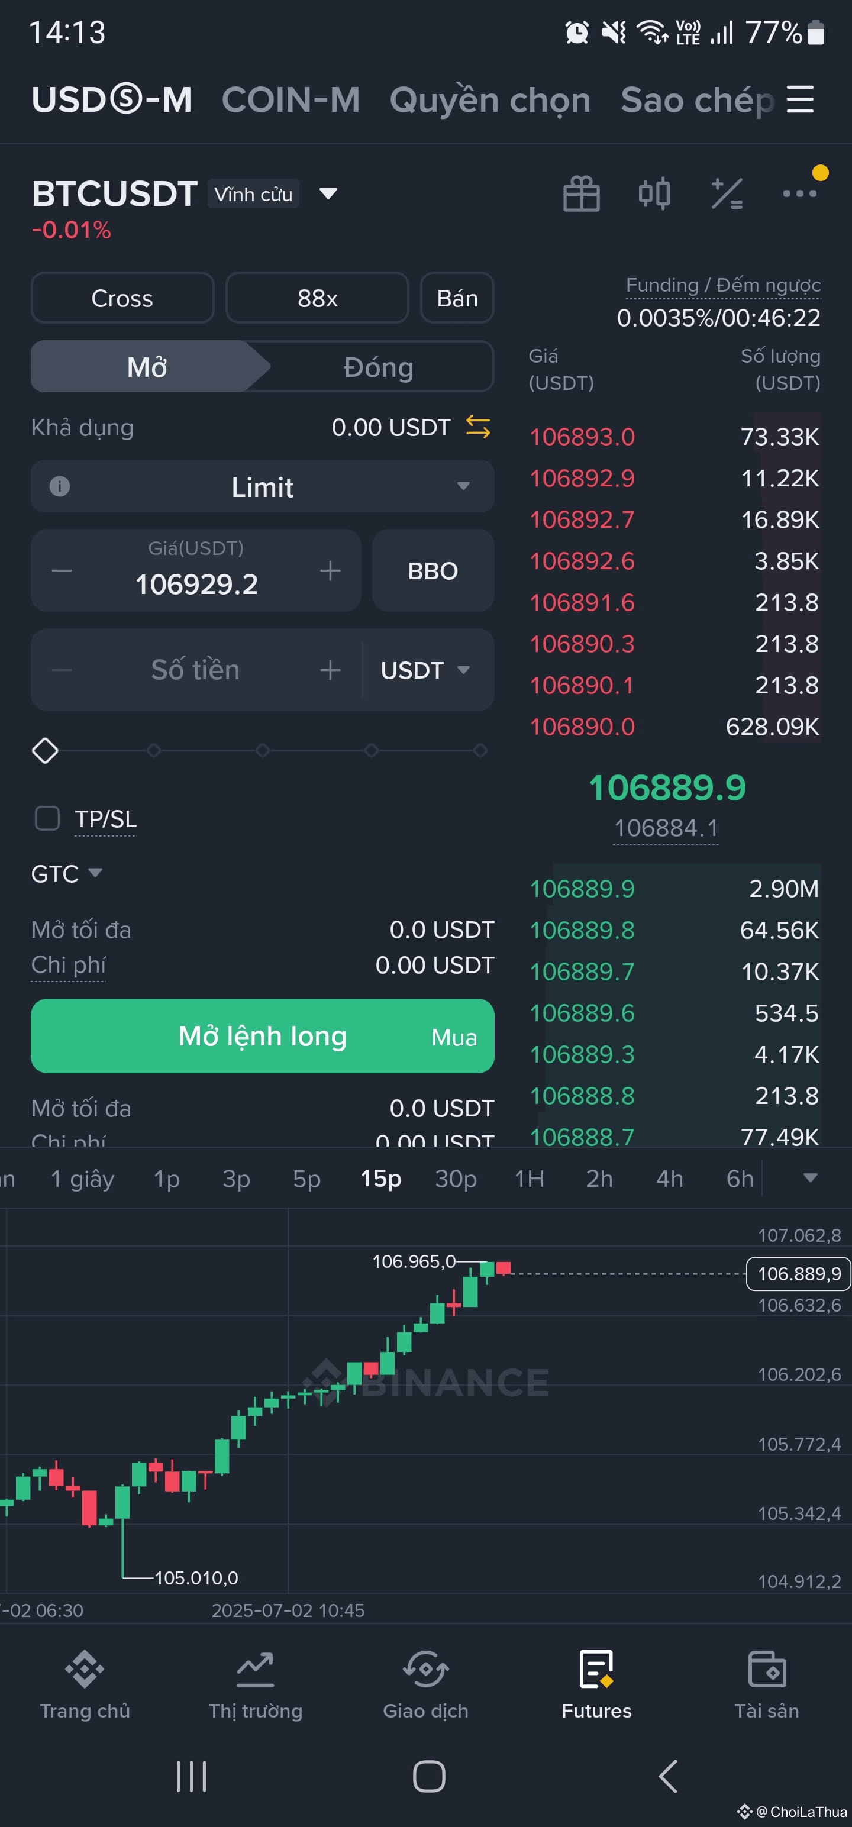Tap the battery status icon

[816, 33]
